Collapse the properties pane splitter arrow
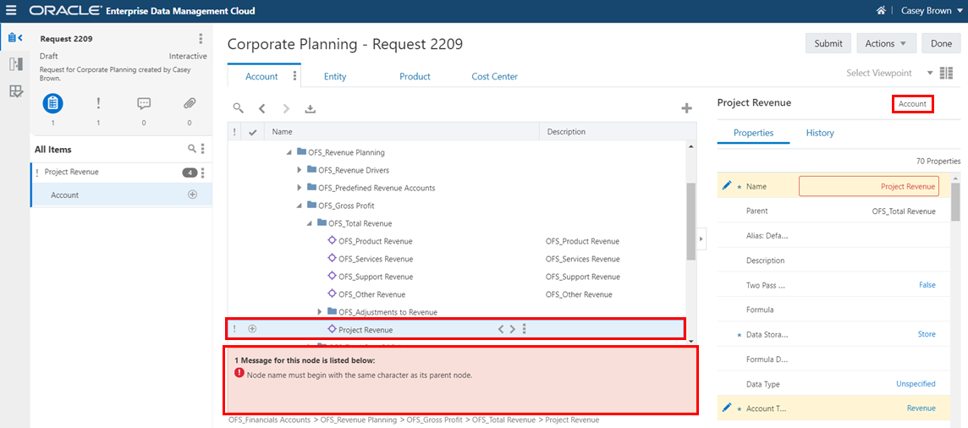This screenshot has height=428, width=968. [702, 238]
